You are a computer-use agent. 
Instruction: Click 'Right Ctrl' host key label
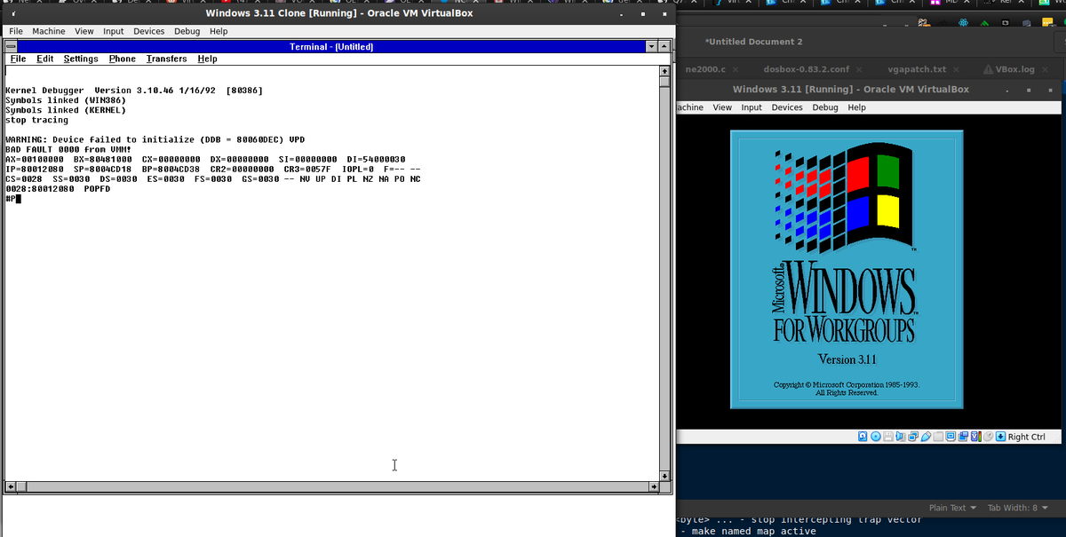[x=1027, y=437]
